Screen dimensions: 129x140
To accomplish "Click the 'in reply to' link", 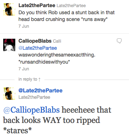I will pos(28,79).
